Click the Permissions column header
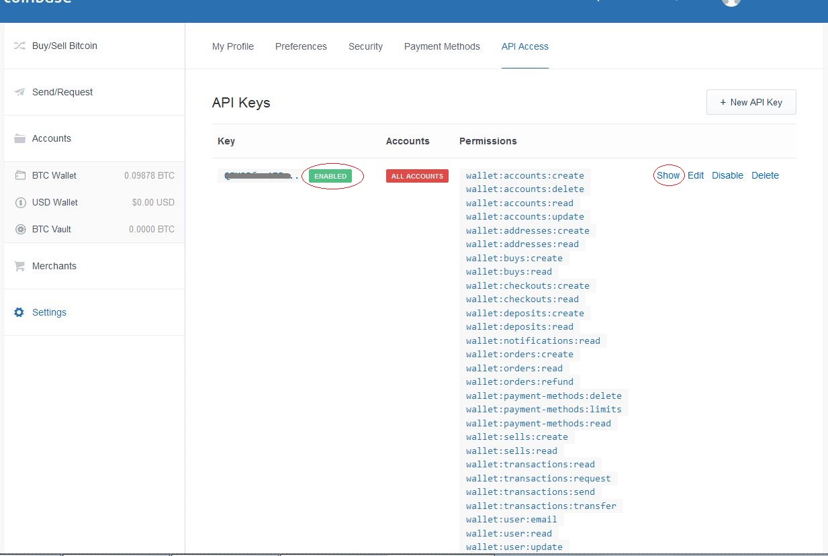828x556 pixels. [488, 141]
